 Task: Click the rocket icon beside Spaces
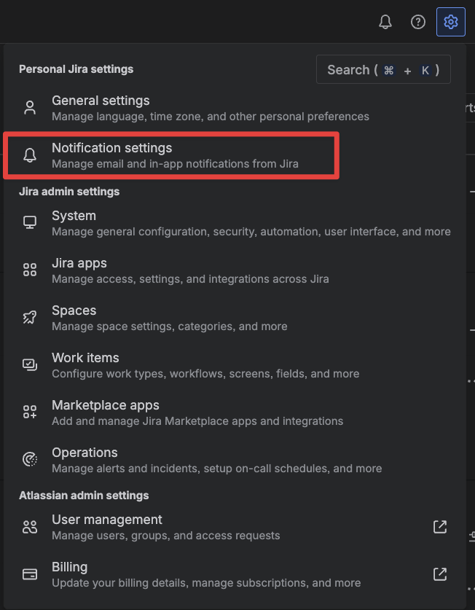tap(30, 317)
